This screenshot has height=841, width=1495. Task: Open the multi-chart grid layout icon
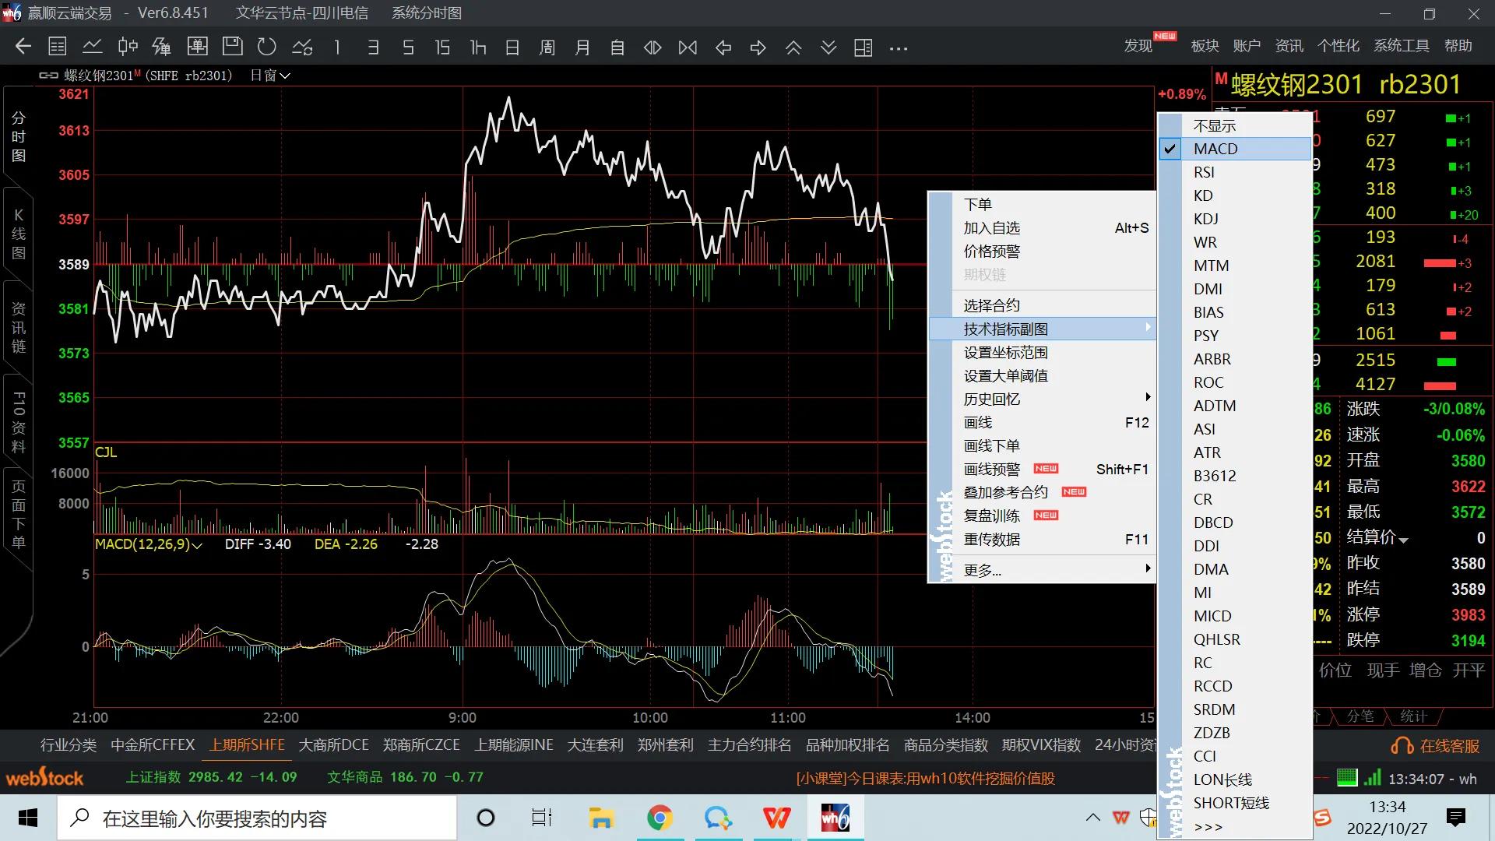[863, 47]
